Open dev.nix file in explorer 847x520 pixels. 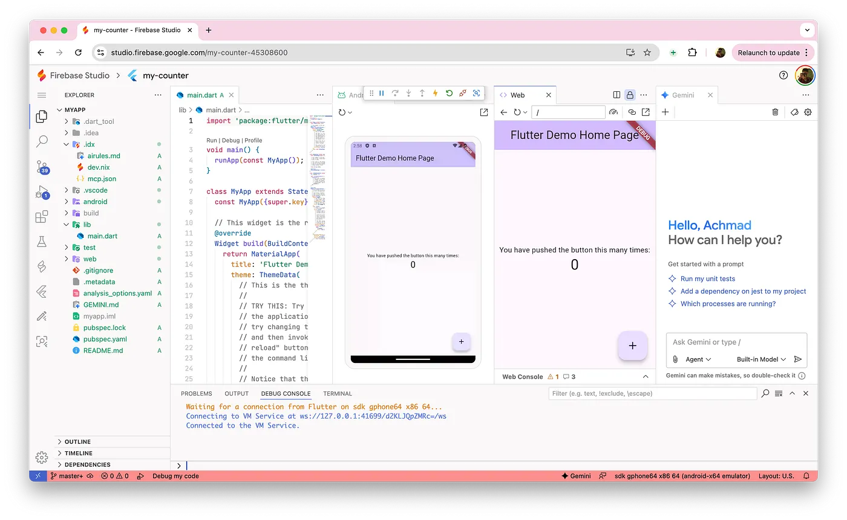tap(98, 167)
